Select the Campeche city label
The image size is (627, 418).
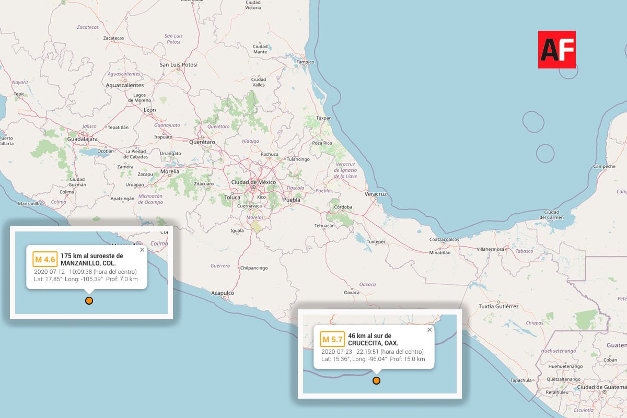(604, 167)
